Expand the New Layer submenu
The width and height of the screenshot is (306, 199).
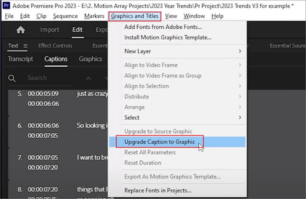tap(240, 51)
